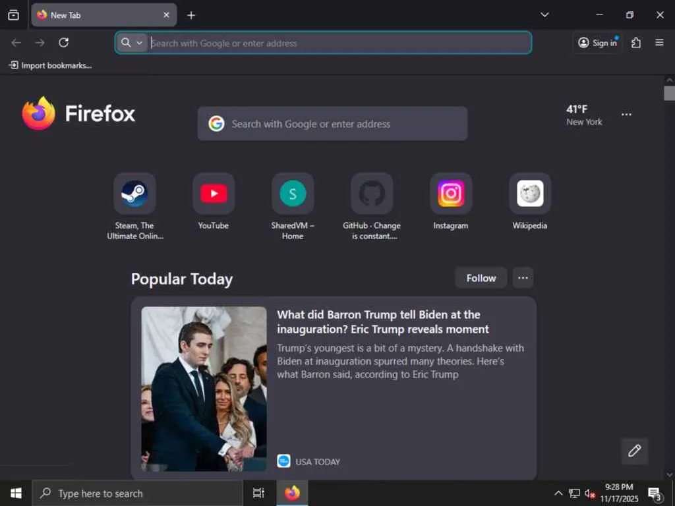Expand the list all tabs chevron
Viewport: 675px width, 506px height.
[544, 14]
